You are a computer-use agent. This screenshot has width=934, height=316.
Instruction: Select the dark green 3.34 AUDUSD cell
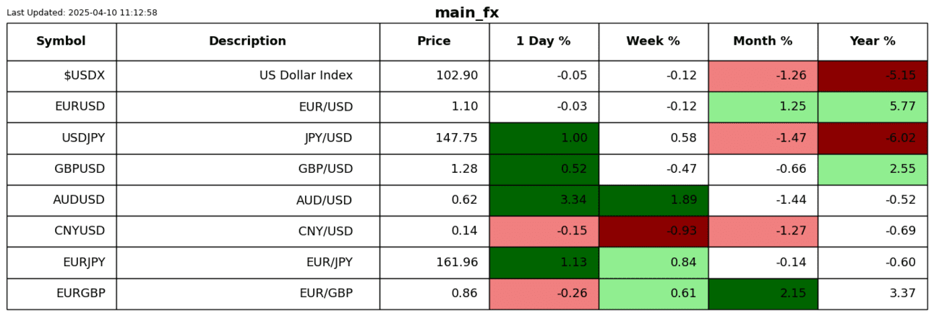pyautogui.click(x=544, y=200)
